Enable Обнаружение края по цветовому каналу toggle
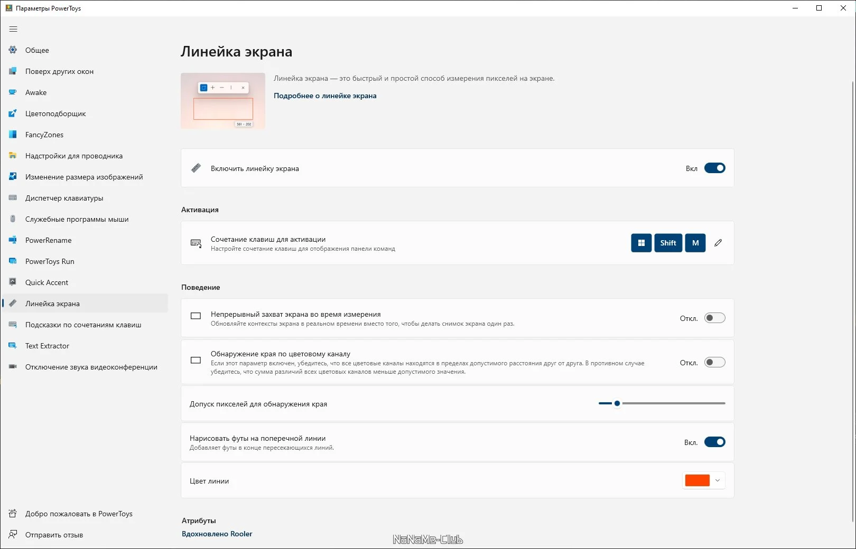This screenshot has height=549, width=856. pos(715,363)
